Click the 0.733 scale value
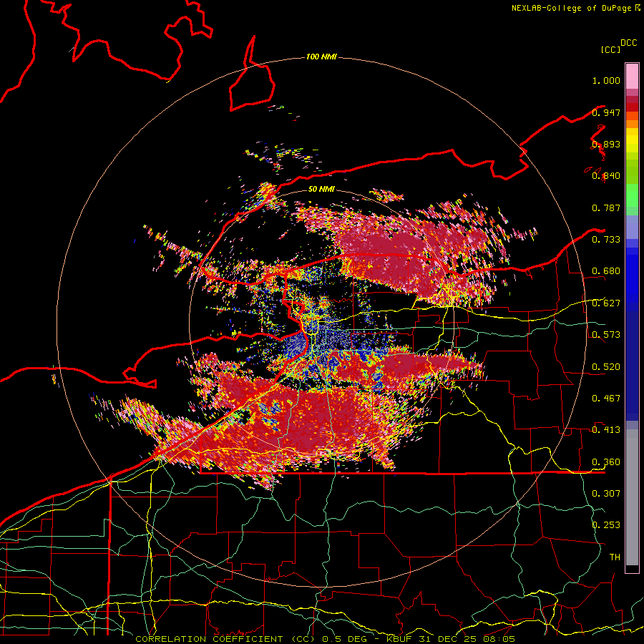 (606, 240)
